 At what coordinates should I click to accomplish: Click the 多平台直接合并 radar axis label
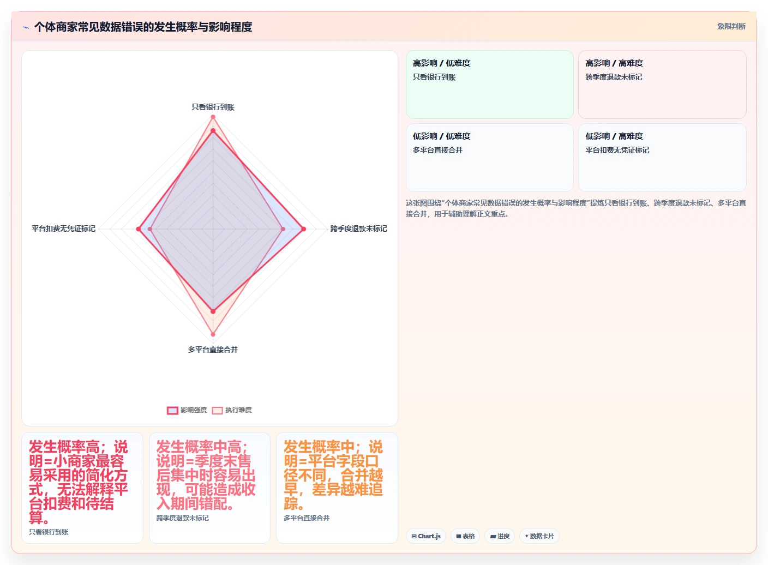[213, 350]
